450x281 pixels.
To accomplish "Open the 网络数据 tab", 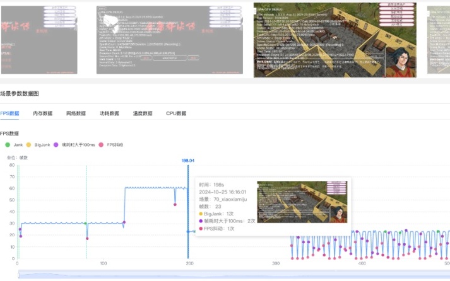I will coord(76,113).
